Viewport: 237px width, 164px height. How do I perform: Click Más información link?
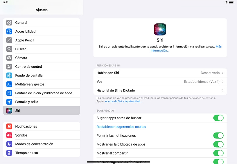click(160, 51)
